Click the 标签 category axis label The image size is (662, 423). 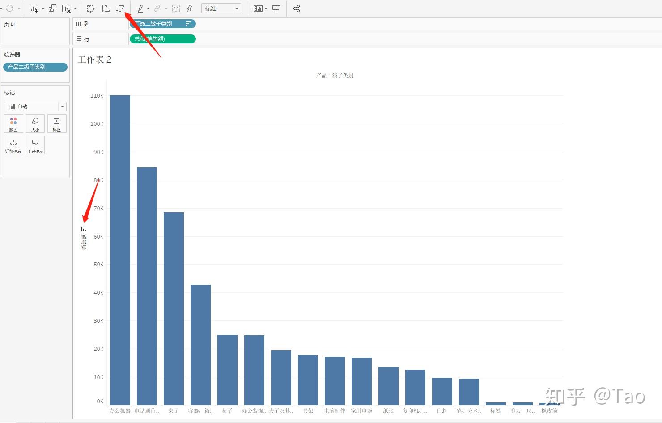tap(496, 410)
